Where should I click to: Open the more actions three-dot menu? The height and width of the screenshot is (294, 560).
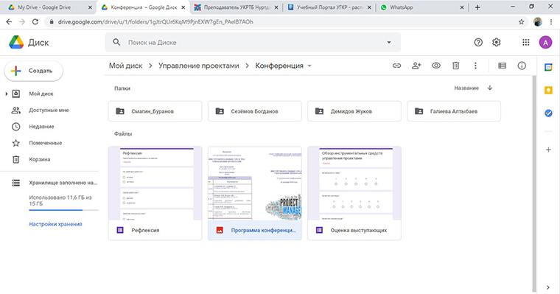coord(475,66)
